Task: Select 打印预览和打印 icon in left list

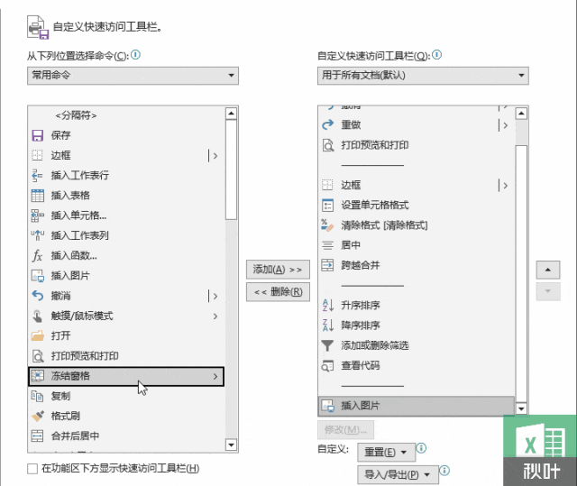Action: pyautogui.click(x=38, y=356)
